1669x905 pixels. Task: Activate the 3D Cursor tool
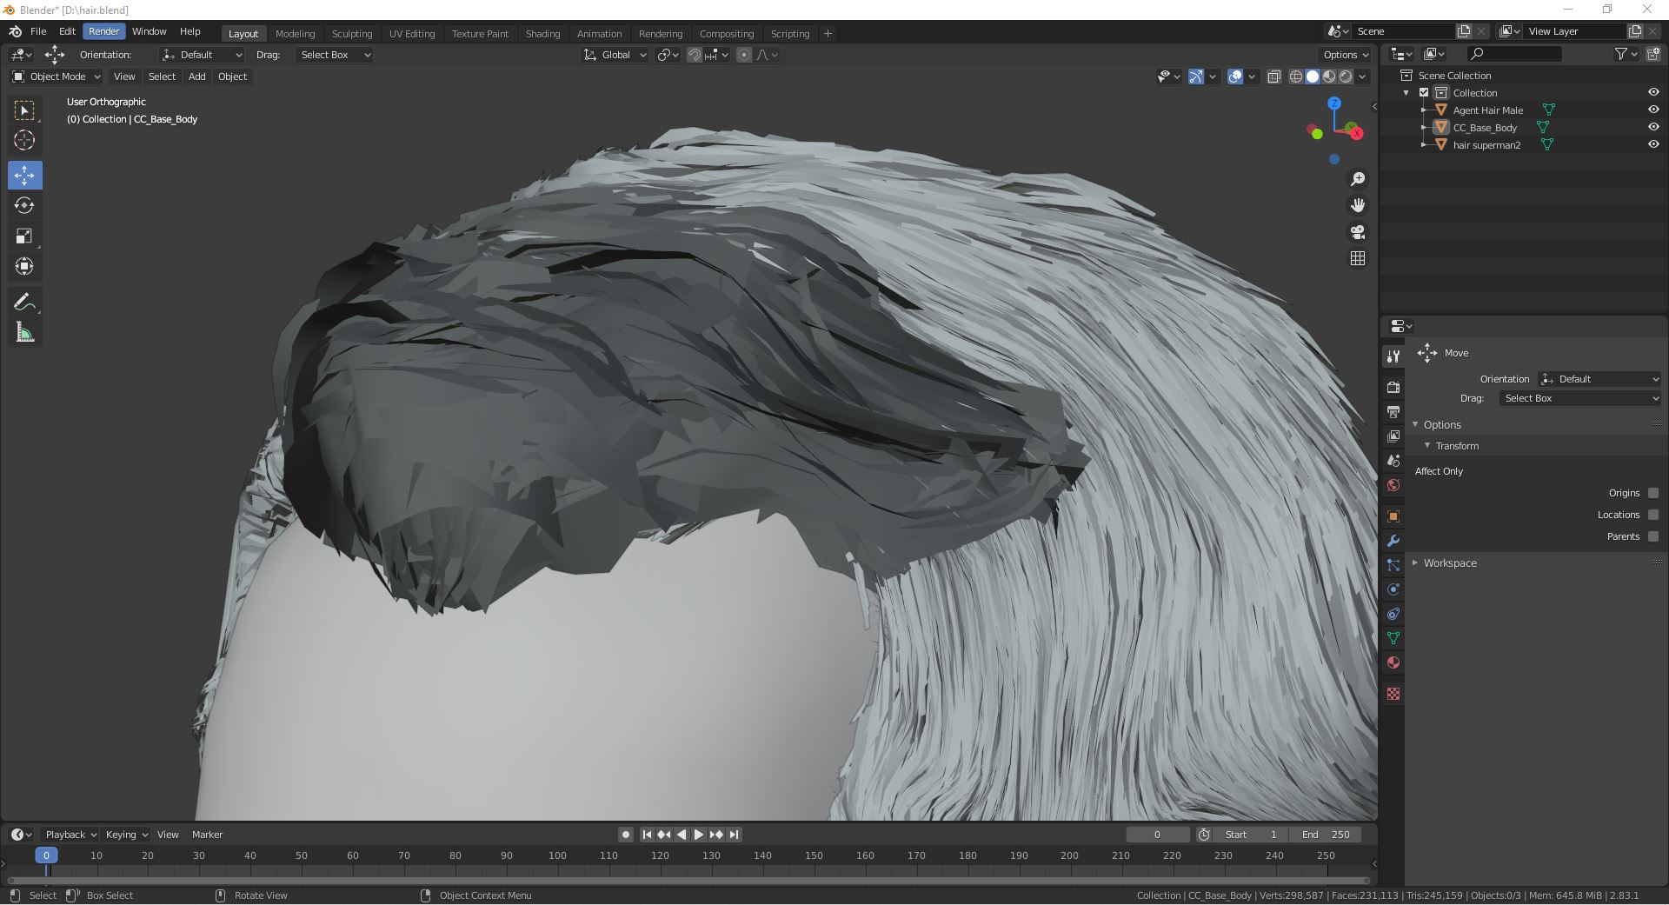24,140
